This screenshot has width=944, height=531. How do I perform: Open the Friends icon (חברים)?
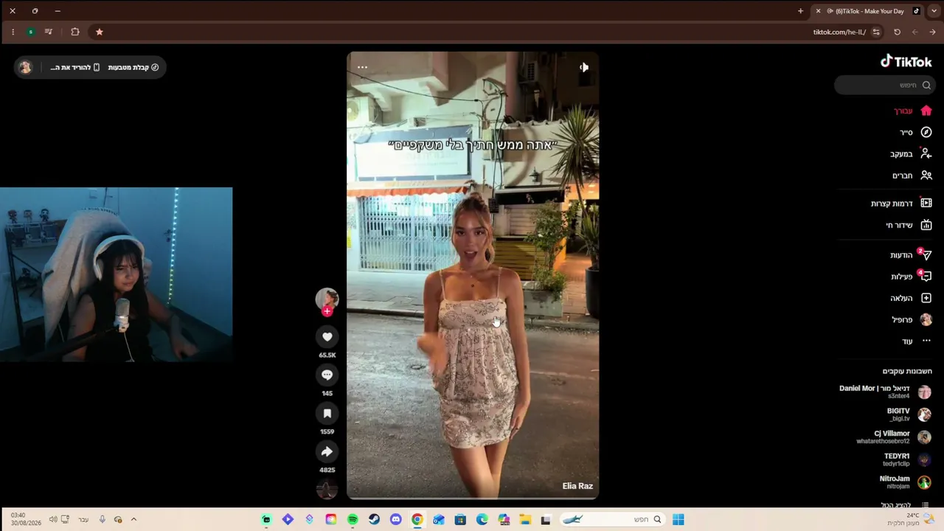pos(926,176)
